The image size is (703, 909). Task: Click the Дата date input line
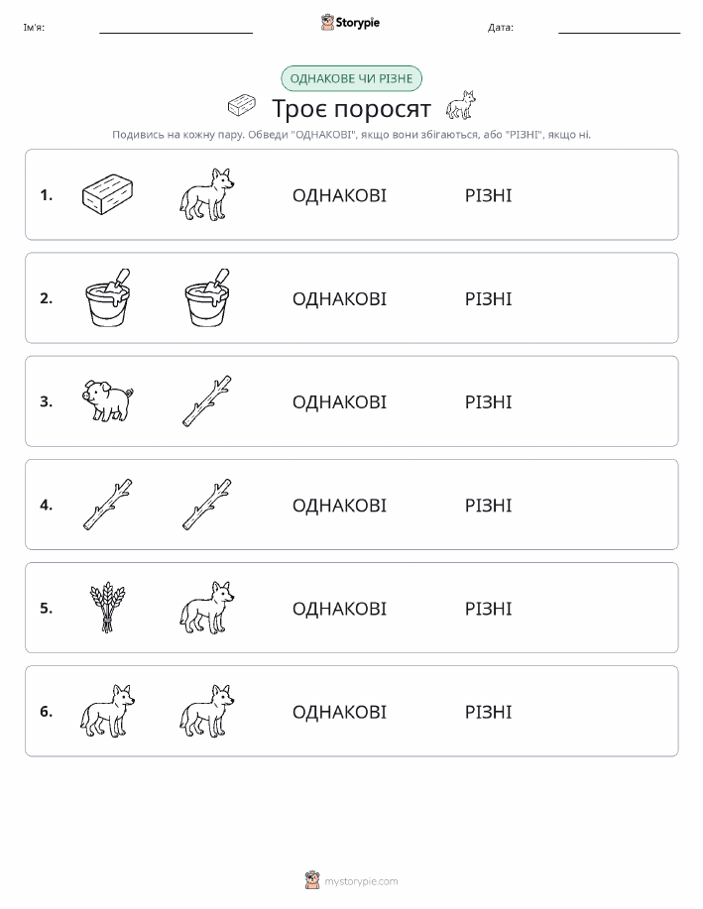click(619, 28)
